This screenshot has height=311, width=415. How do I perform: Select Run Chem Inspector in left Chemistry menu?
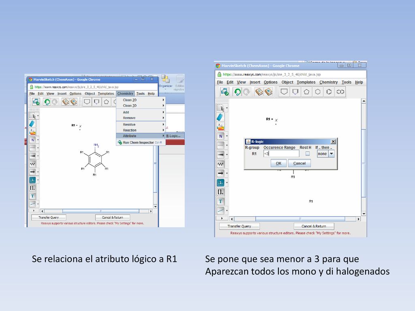pos(141,143)
